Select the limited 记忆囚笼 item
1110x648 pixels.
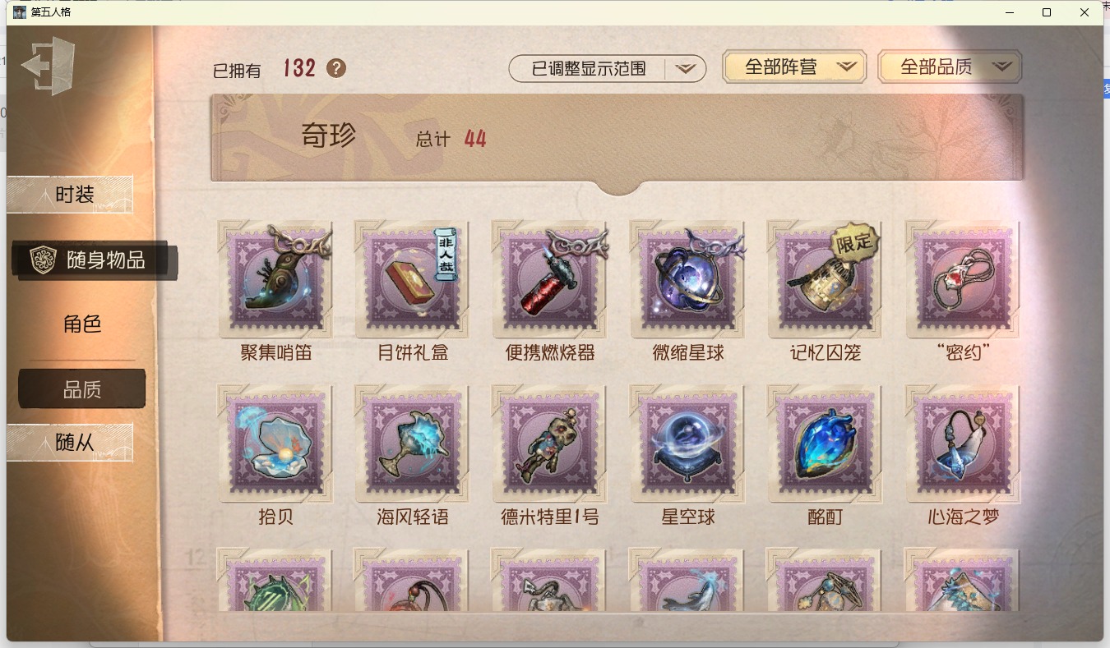(x=826, y=279)
